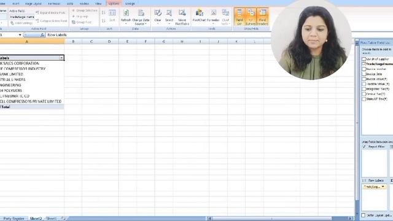Click Group Selection

coord(85,10)
